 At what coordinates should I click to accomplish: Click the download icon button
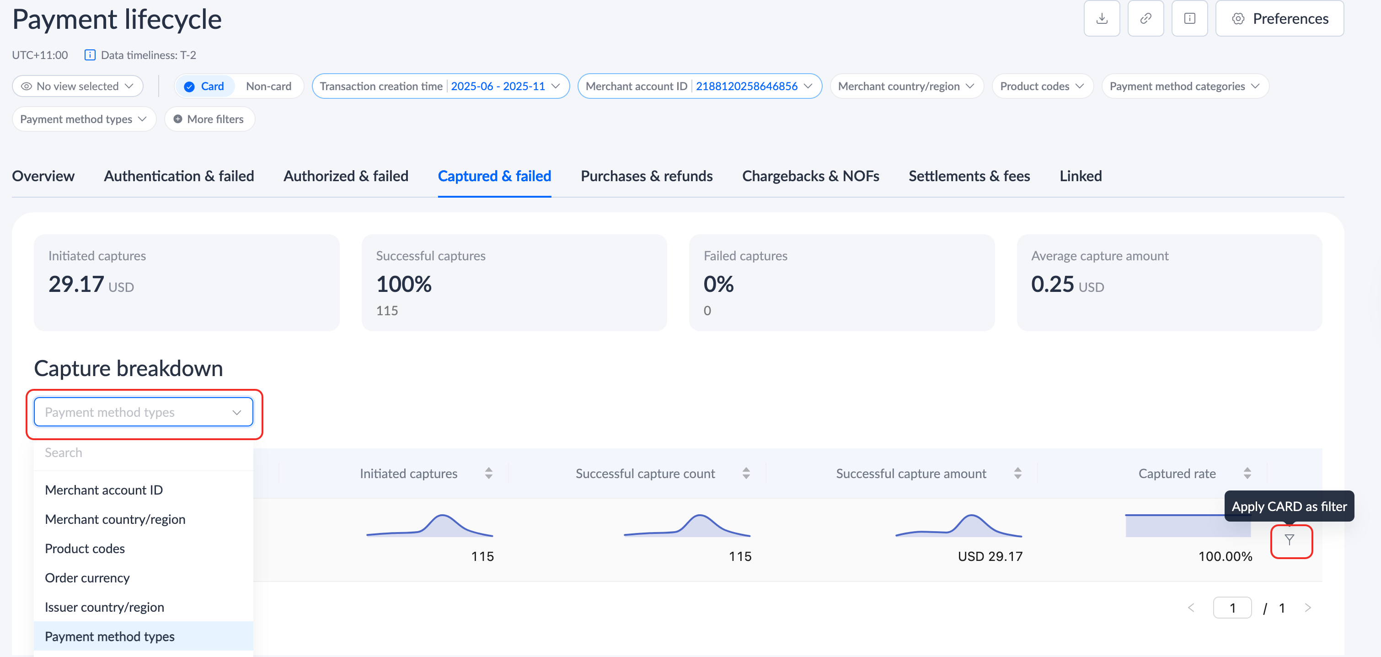point(1101,19)
